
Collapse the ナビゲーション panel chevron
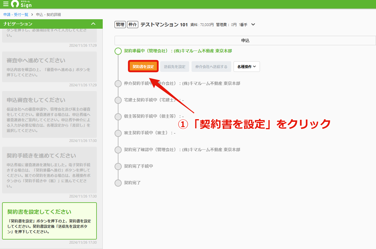coord(93,24)
